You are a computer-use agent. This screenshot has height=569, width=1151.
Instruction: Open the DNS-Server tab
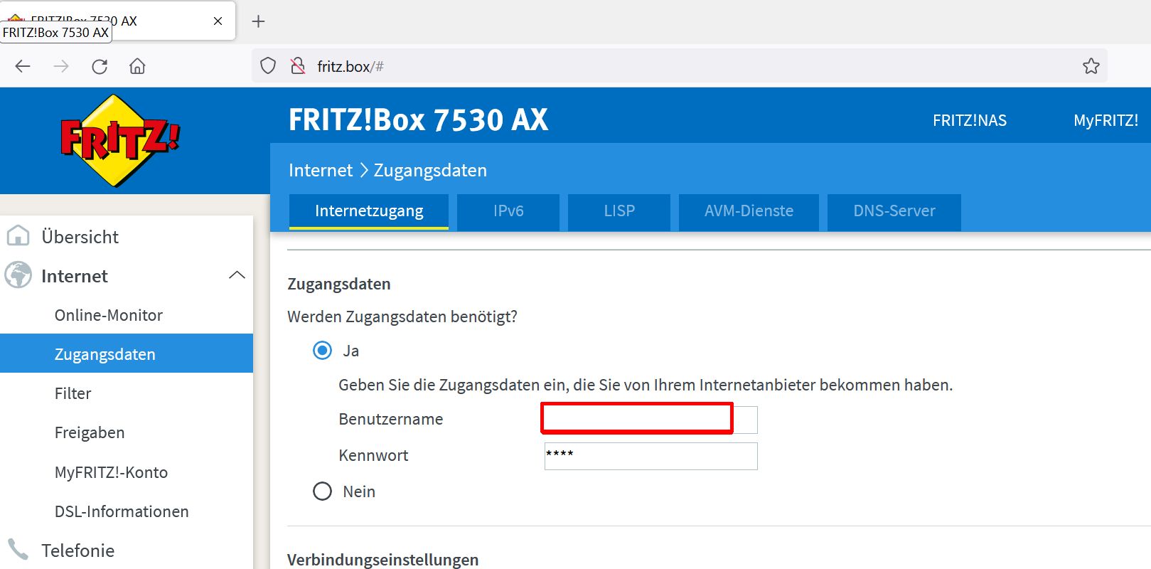tap(894, 211)
